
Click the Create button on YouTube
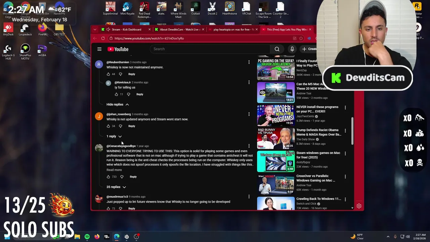point(309,49)
